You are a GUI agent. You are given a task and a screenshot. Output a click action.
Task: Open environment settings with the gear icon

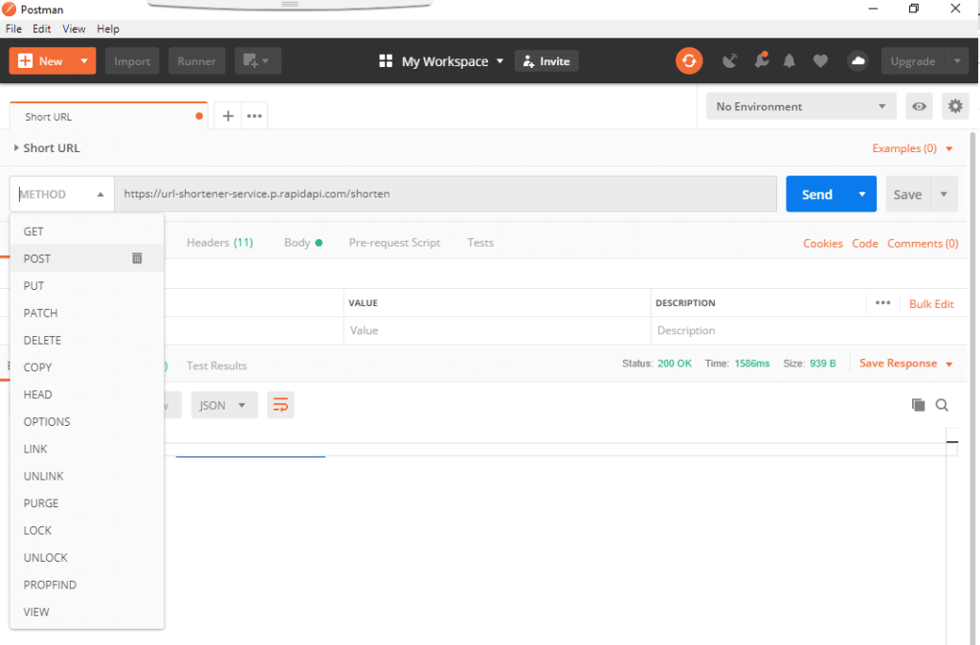pyautogui.click(x=955, y=105)
